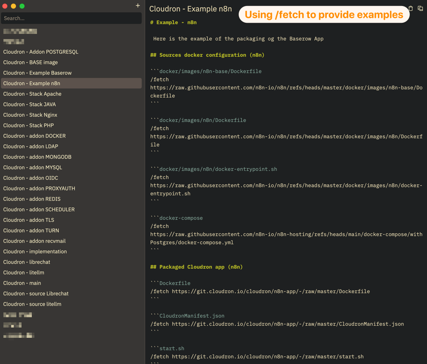Open Cloudron - Stack Apache note
Viewport: 427px width, 364px height.
(x=71, y=94)
